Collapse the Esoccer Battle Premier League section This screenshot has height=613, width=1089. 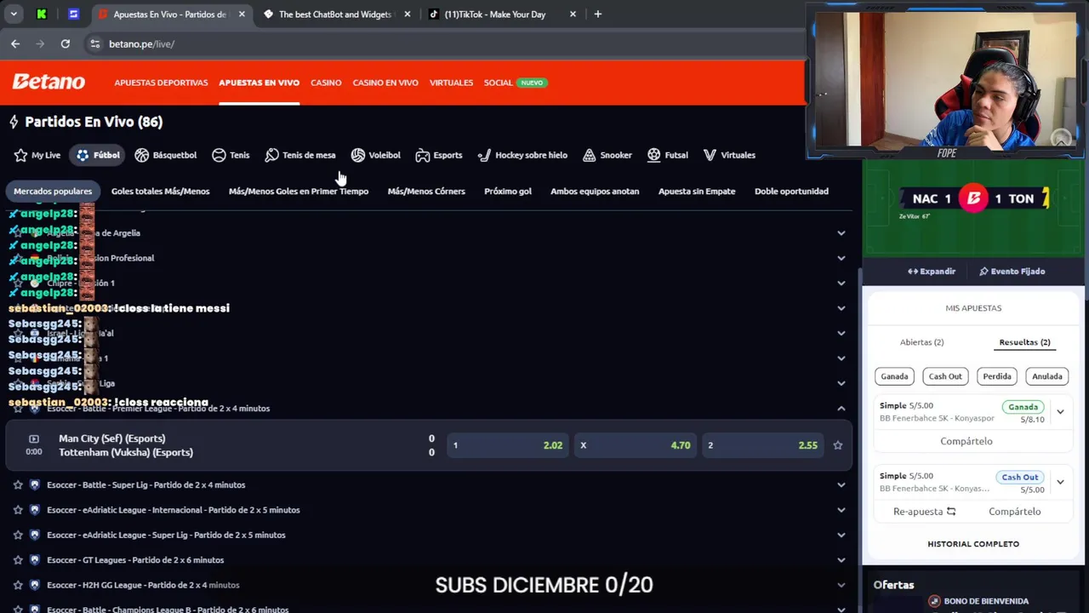tap(841, 409)
